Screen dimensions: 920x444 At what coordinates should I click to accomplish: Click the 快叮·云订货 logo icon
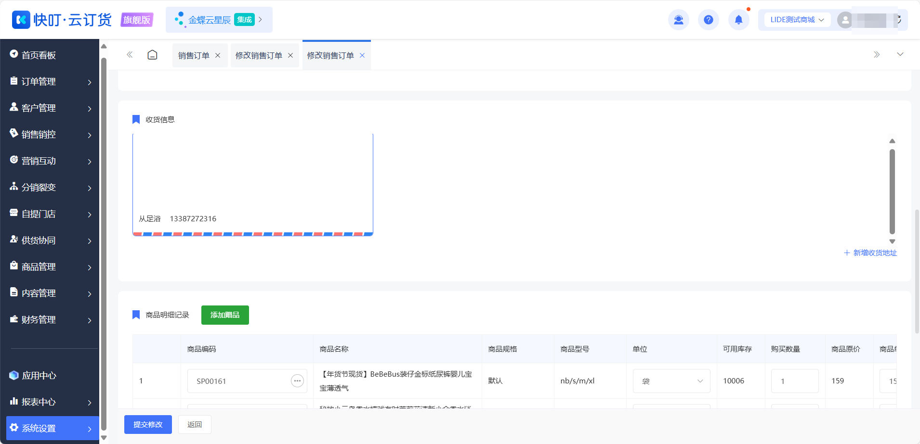pyautogui.click(x=21, y=20)
